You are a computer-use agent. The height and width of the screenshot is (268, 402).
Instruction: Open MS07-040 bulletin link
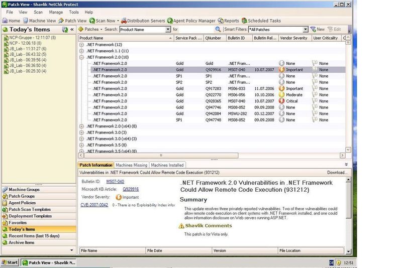pos(115,182)
